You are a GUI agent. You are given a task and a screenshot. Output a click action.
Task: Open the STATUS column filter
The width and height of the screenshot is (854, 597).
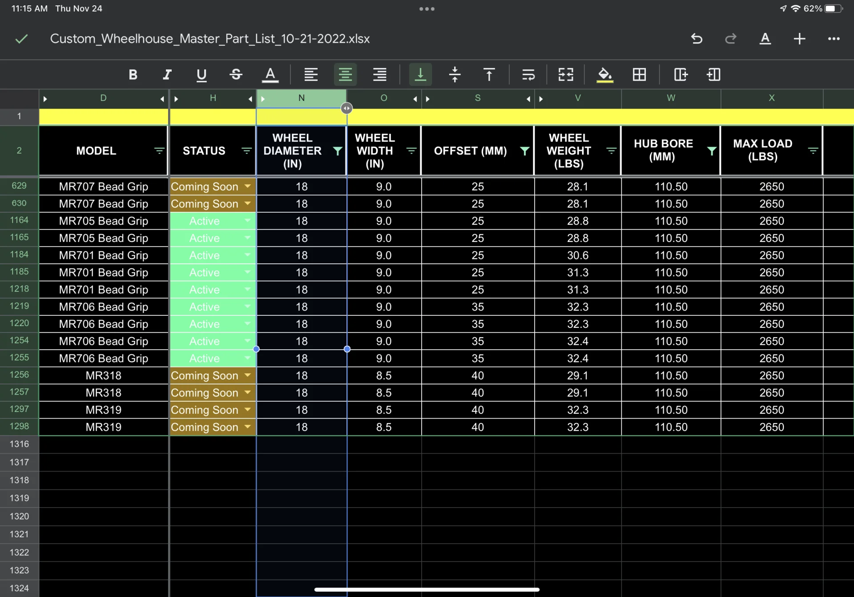(x=246, y=151)
